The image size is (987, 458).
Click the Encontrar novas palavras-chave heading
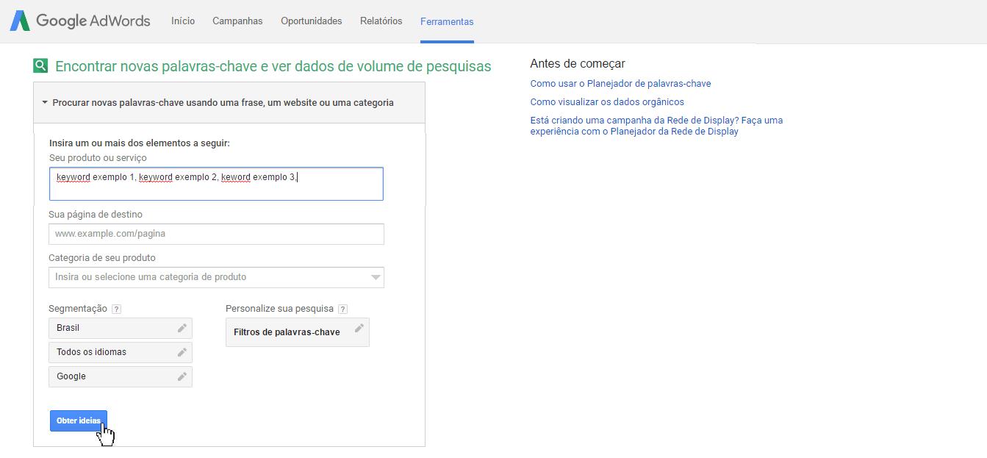273,66
